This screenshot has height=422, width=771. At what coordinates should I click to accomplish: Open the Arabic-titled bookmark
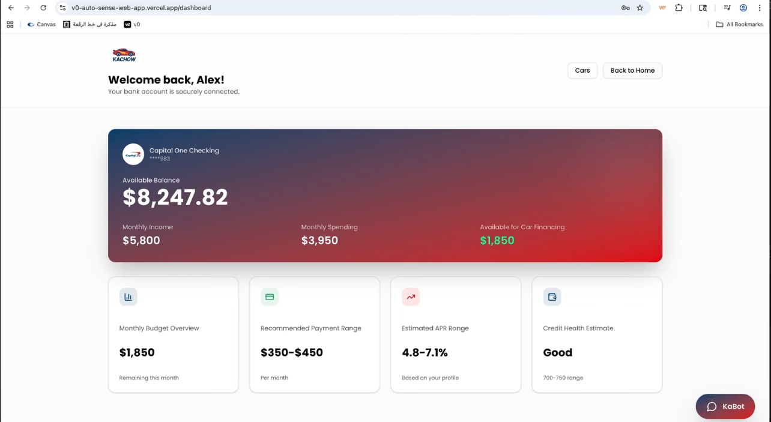[x=90, y=25]
